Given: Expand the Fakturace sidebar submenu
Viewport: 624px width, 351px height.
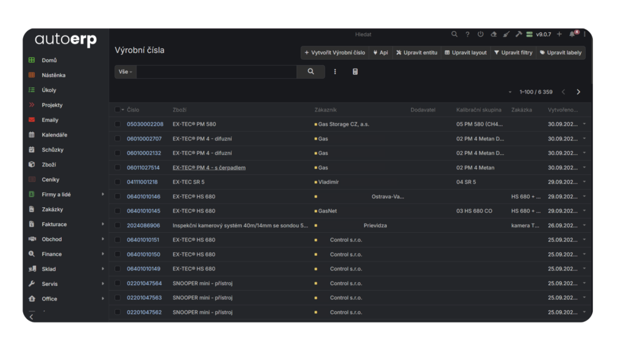Looking at the screenshot, I should (x=102, y=224).
